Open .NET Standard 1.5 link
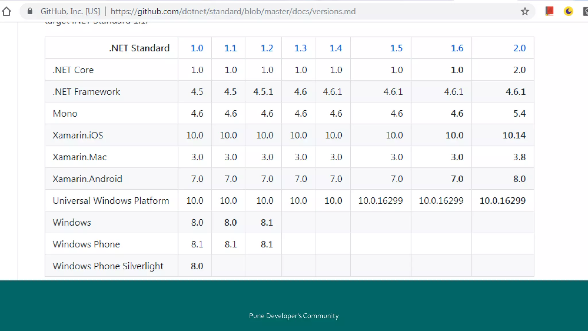 (x=396, y=48)
